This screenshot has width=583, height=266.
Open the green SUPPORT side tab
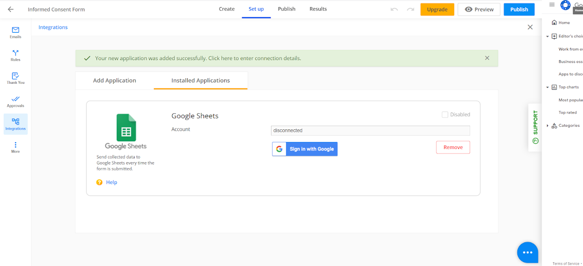click(x=535, y=127)
